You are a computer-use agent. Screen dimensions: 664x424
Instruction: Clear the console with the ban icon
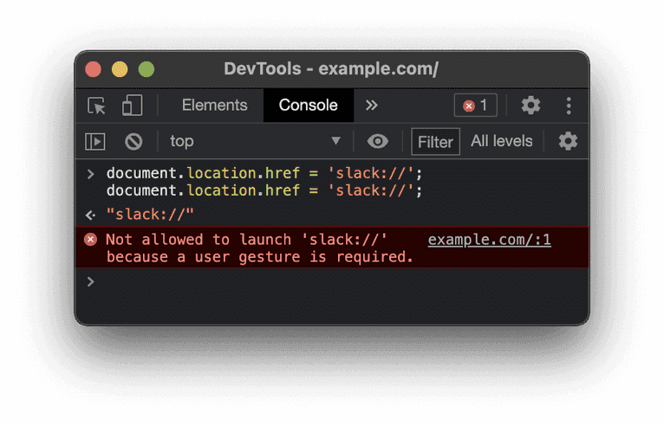pos(133,141)
